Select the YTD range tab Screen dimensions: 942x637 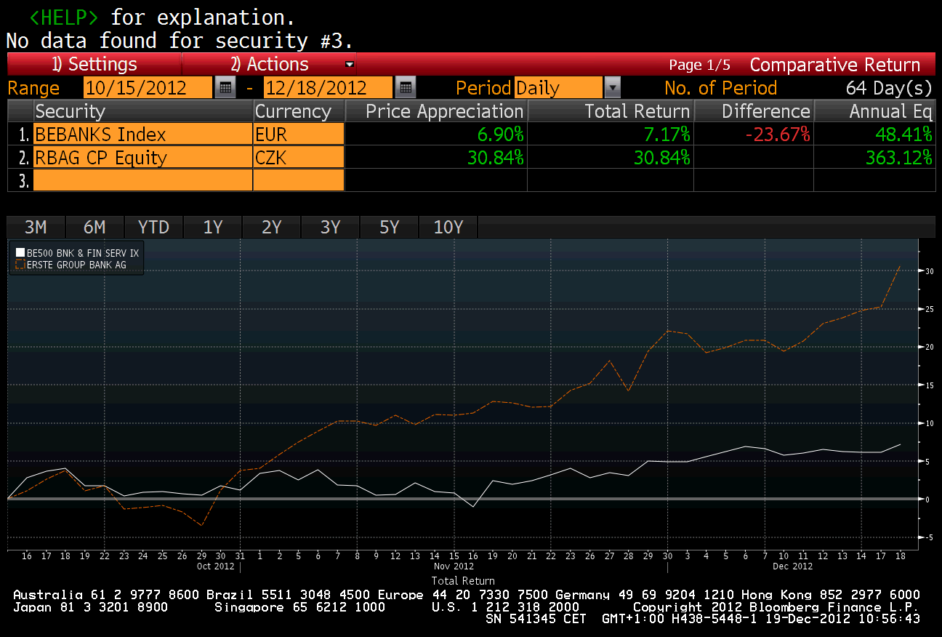(x=153, y=227)
